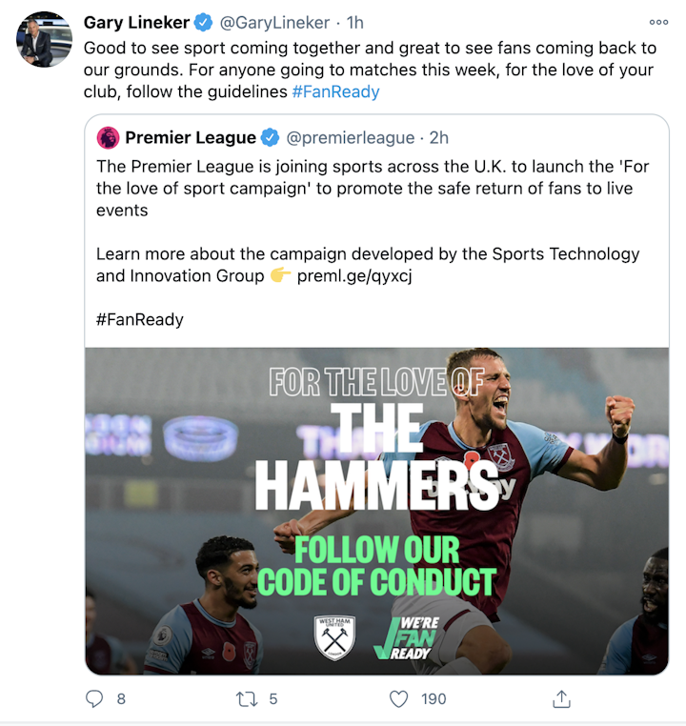
Task: Open the preml.ge/qyxcj link
Action: pyautogui.click(x=354, y=275)
